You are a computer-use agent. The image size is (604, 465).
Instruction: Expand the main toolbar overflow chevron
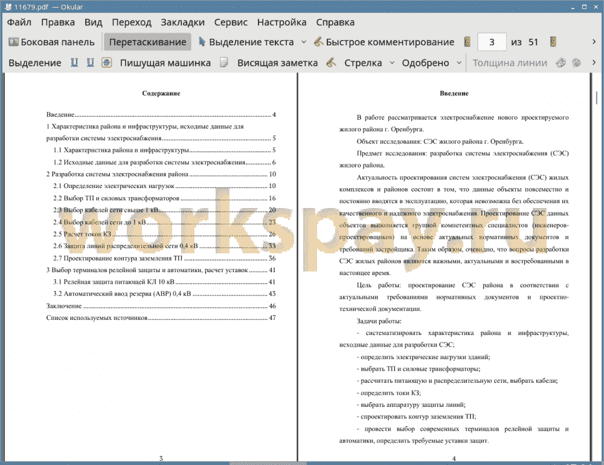pos(594,42)
